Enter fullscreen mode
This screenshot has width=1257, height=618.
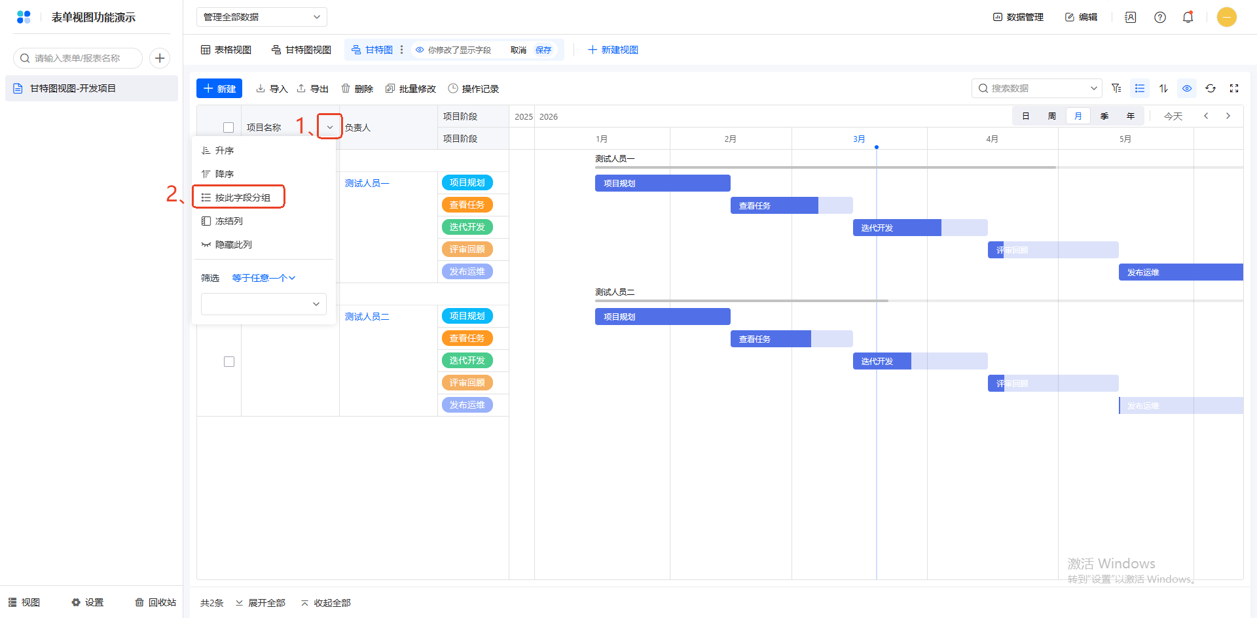click(x=1234, y=88)
